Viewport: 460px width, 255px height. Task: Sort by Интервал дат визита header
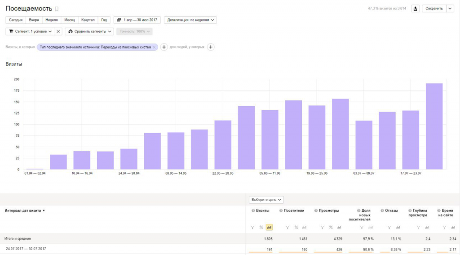pyautogui.click(x=25, y=210)
